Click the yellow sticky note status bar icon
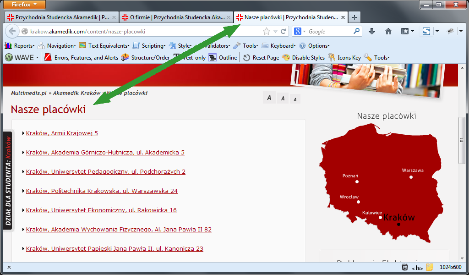 tap(430, 267)
